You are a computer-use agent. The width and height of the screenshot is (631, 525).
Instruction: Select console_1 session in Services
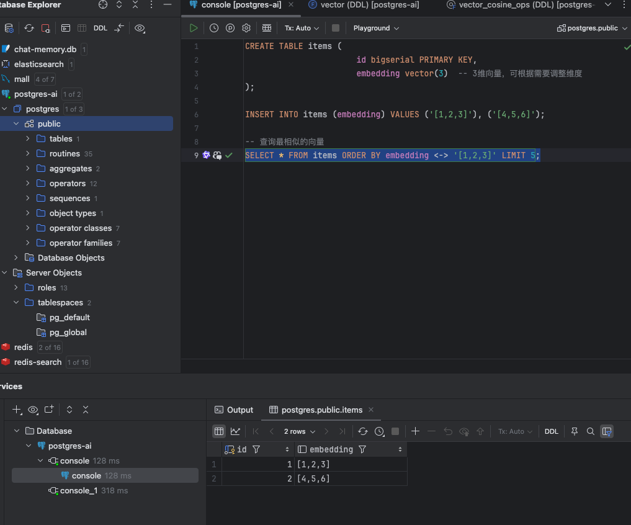(x=78, y=490)
